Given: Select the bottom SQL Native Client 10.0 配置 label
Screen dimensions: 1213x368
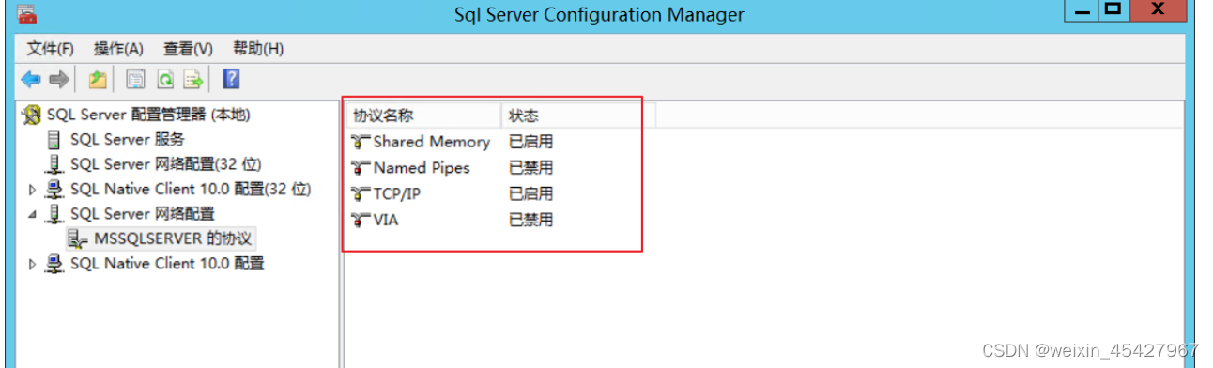Looking at the screenshot, I should (167, 264).
